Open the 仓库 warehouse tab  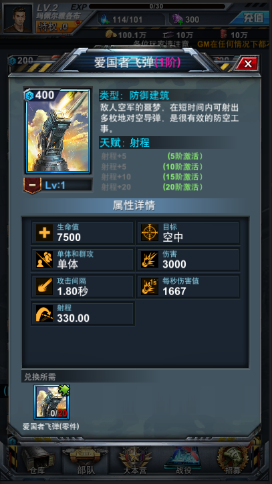37,462
